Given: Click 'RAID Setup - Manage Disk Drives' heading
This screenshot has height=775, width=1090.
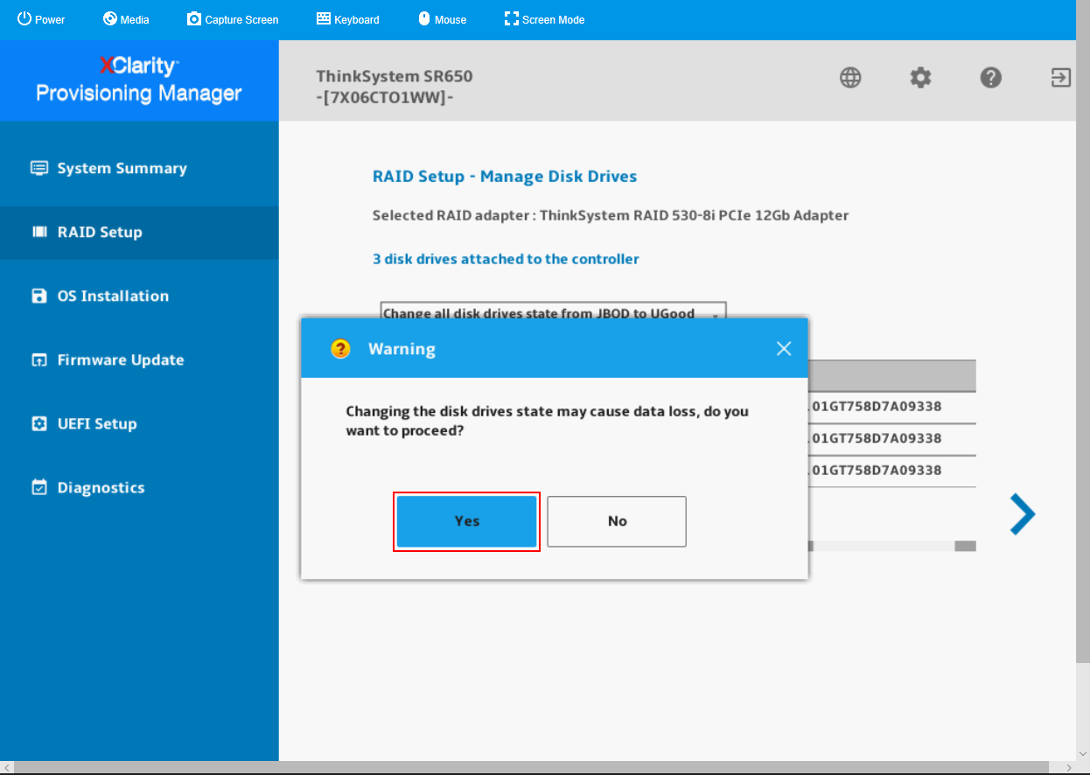Looking at the screenshot, I should click(505, 177).
